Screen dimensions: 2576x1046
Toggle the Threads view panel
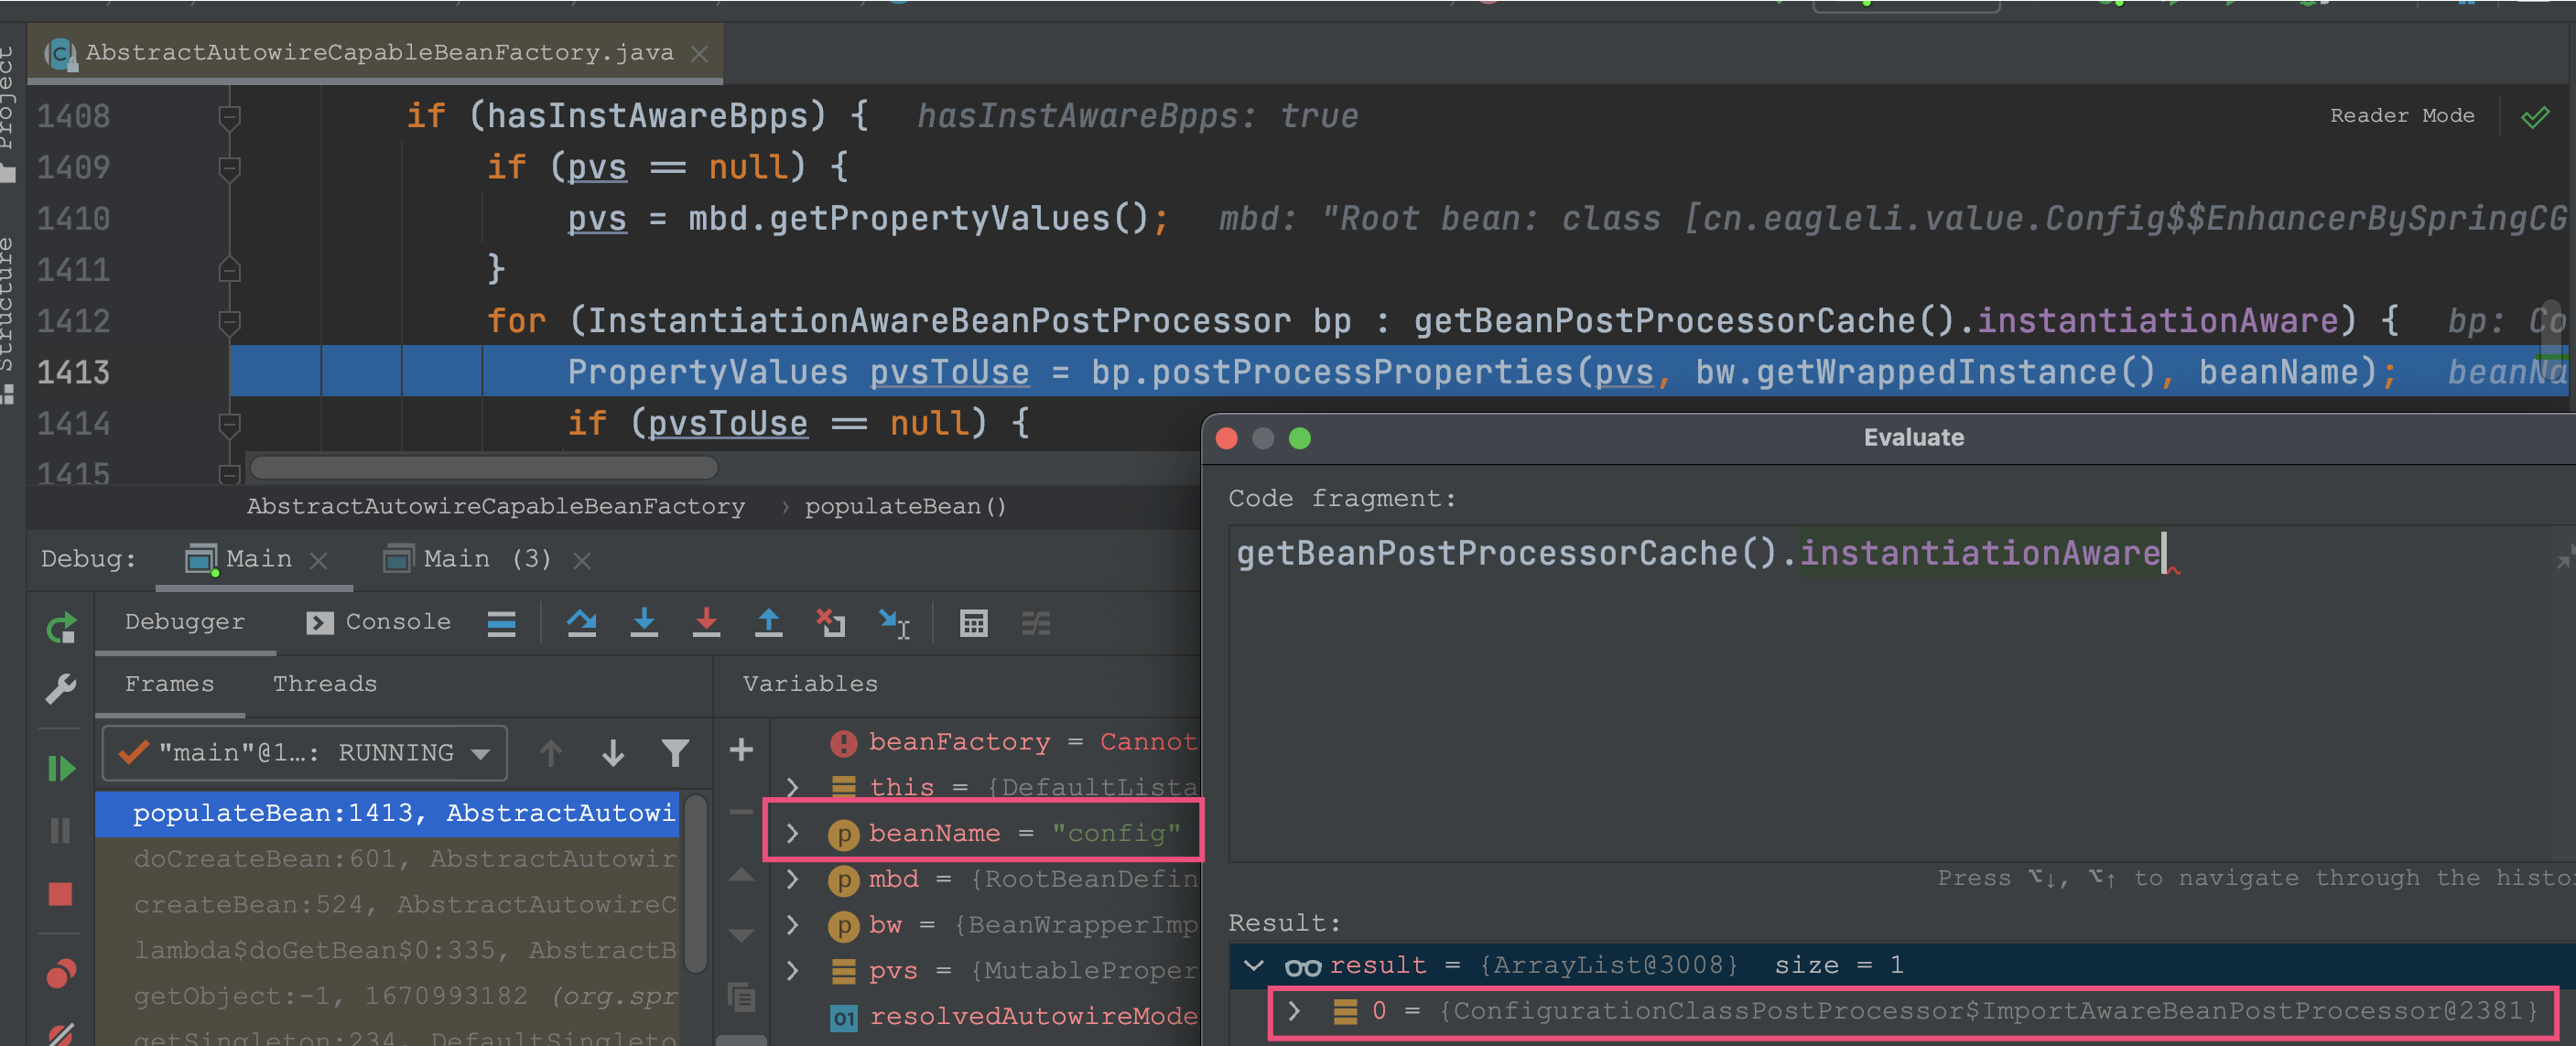click(322, 683)
